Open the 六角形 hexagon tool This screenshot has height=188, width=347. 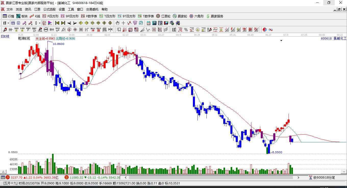coord(196,16)
